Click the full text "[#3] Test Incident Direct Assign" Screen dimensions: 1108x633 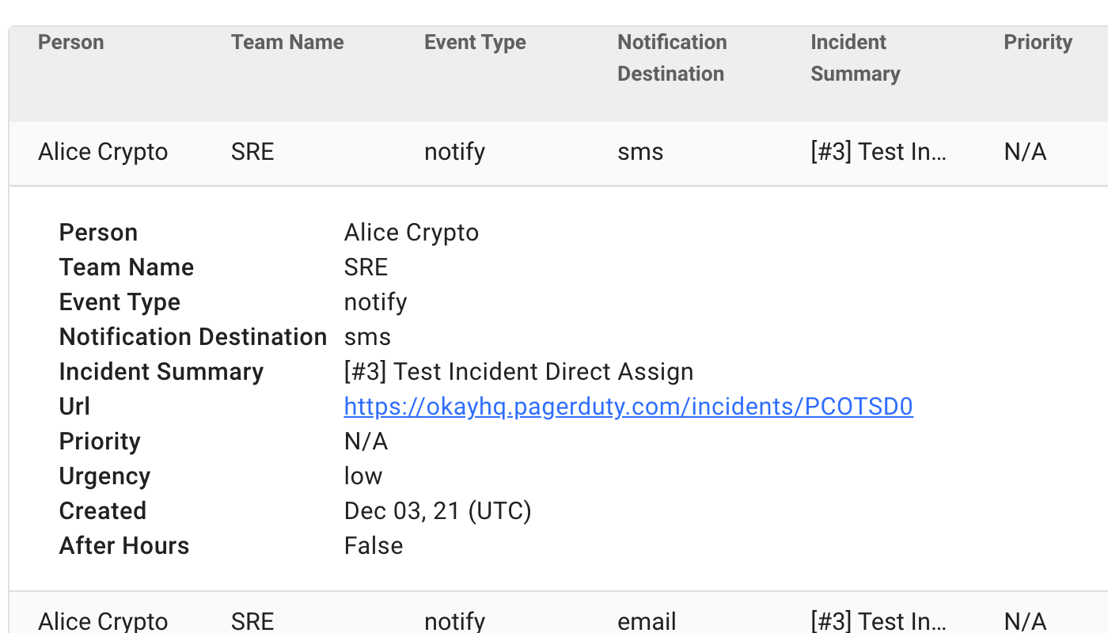click(518, 372)
